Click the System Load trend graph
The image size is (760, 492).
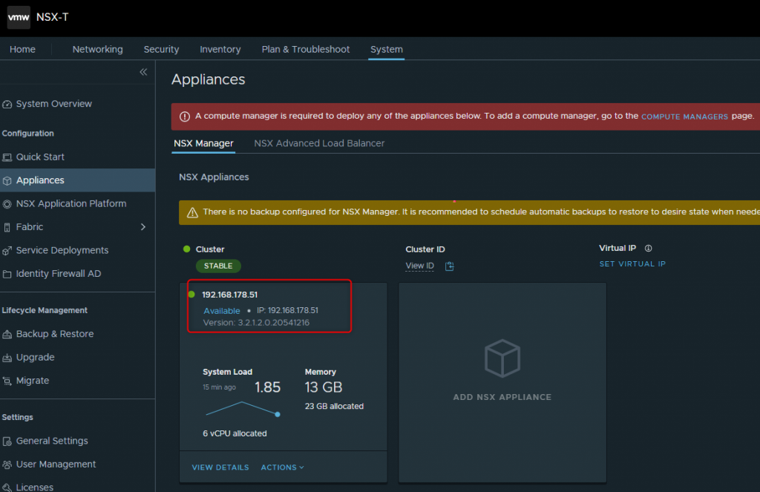[x=242, y=409]
